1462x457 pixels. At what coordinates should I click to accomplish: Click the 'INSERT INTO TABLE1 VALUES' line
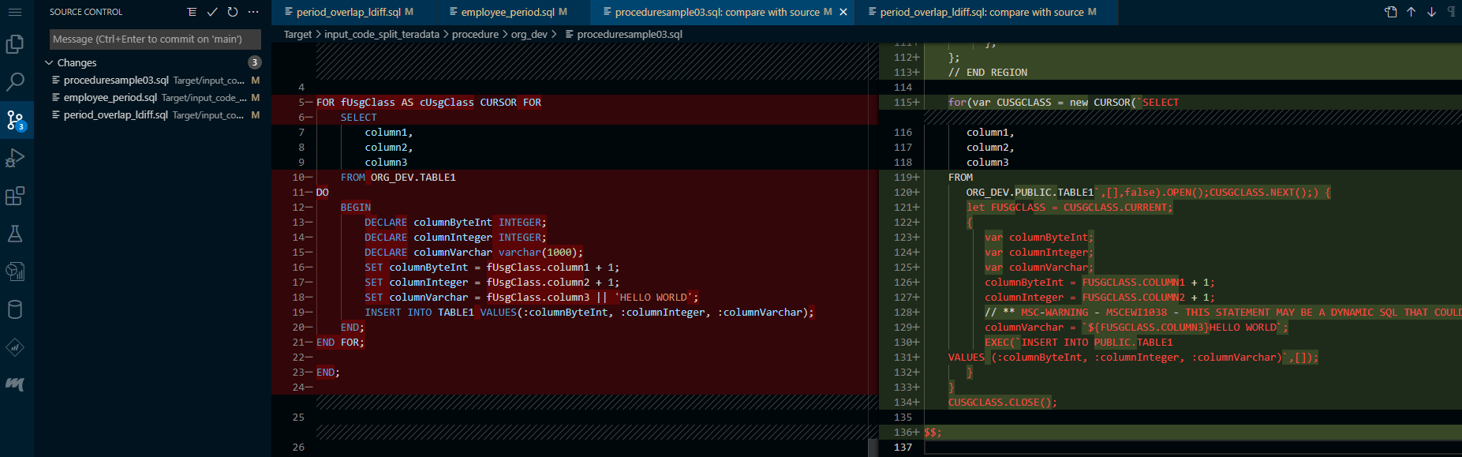[589, 313]
